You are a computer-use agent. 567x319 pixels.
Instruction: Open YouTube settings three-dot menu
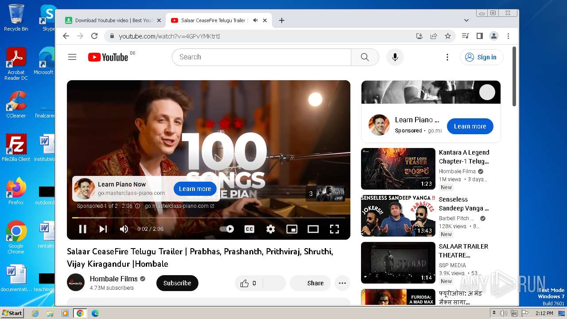447,57
